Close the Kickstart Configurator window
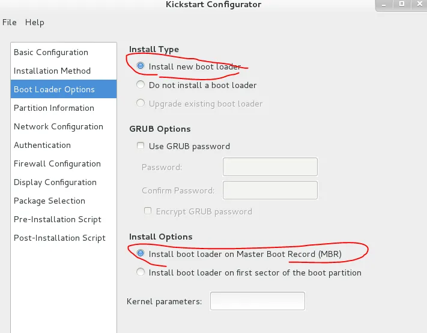This screenshot has width=427, height=333. point(419,4)
